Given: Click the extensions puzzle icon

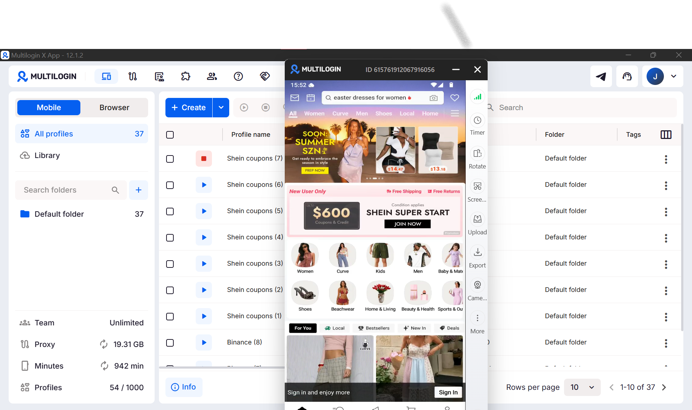Looking at the screenshot, I should (x=186, y=76).
